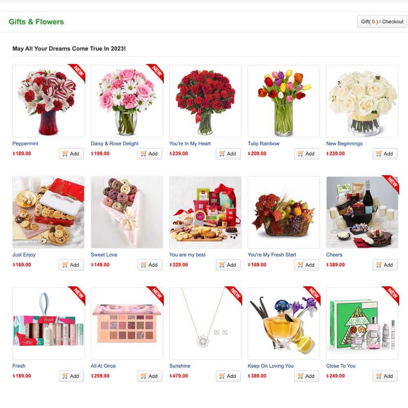
Task: Open the Gifts & Flowers home link
Action: [36, 22]
